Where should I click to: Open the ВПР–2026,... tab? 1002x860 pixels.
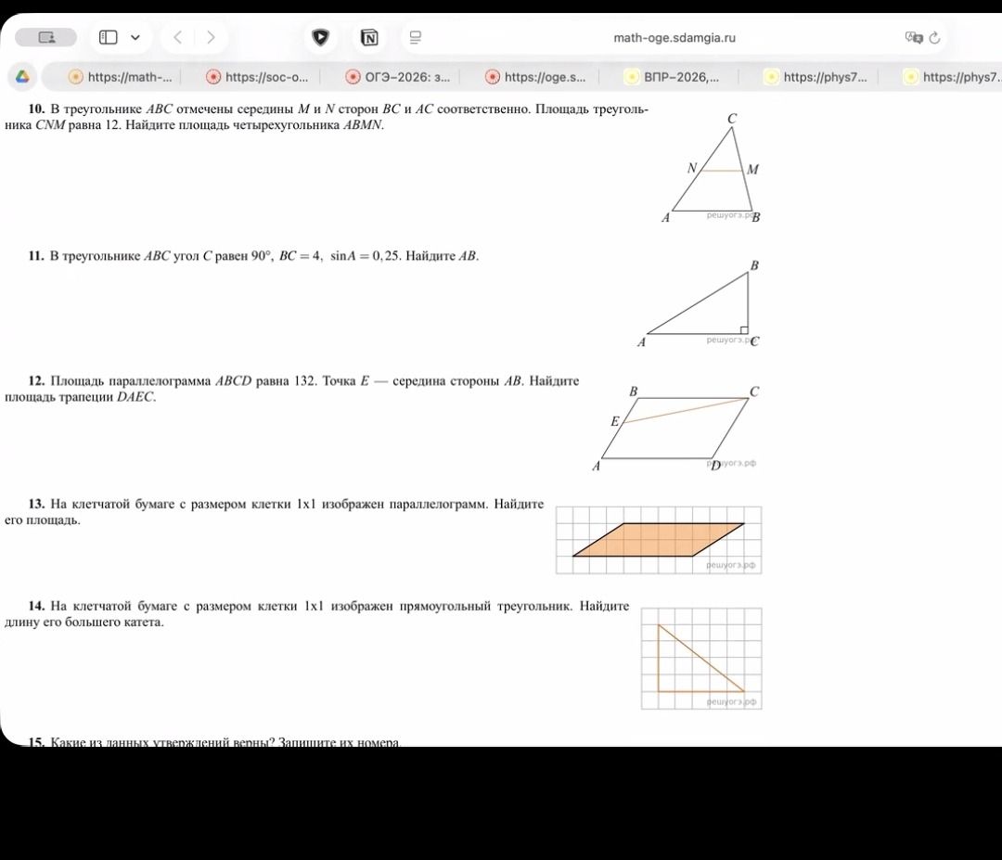tap(673, 77)
